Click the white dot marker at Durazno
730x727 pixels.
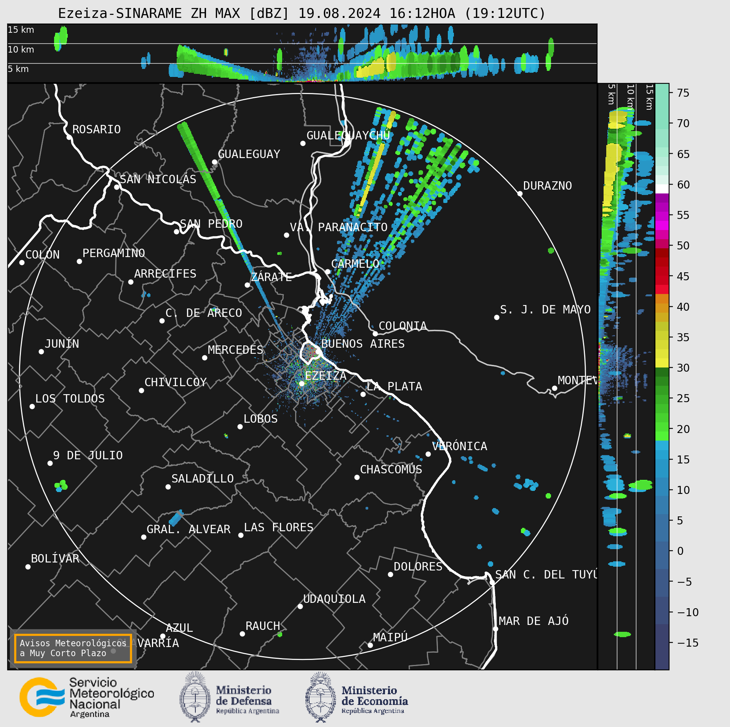coord(520,193)
